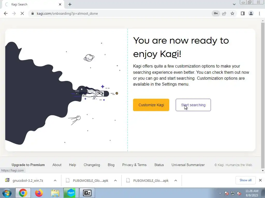This screenshot has width=265, height=198.
Task: Click the scrollbar down arrow
Action: click(263, 171)
